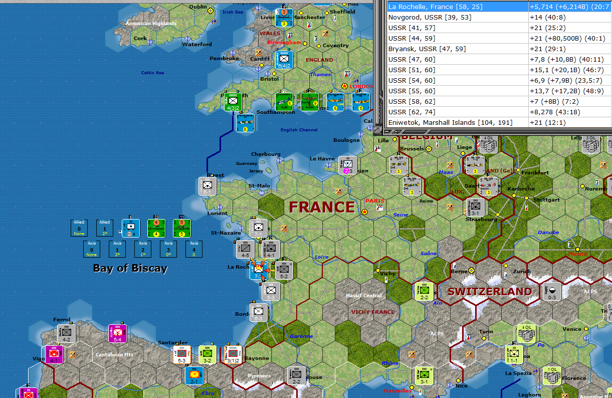Open the Axis 0 sea box section
The image size is (612, 398).
click(x=91, y=249)
